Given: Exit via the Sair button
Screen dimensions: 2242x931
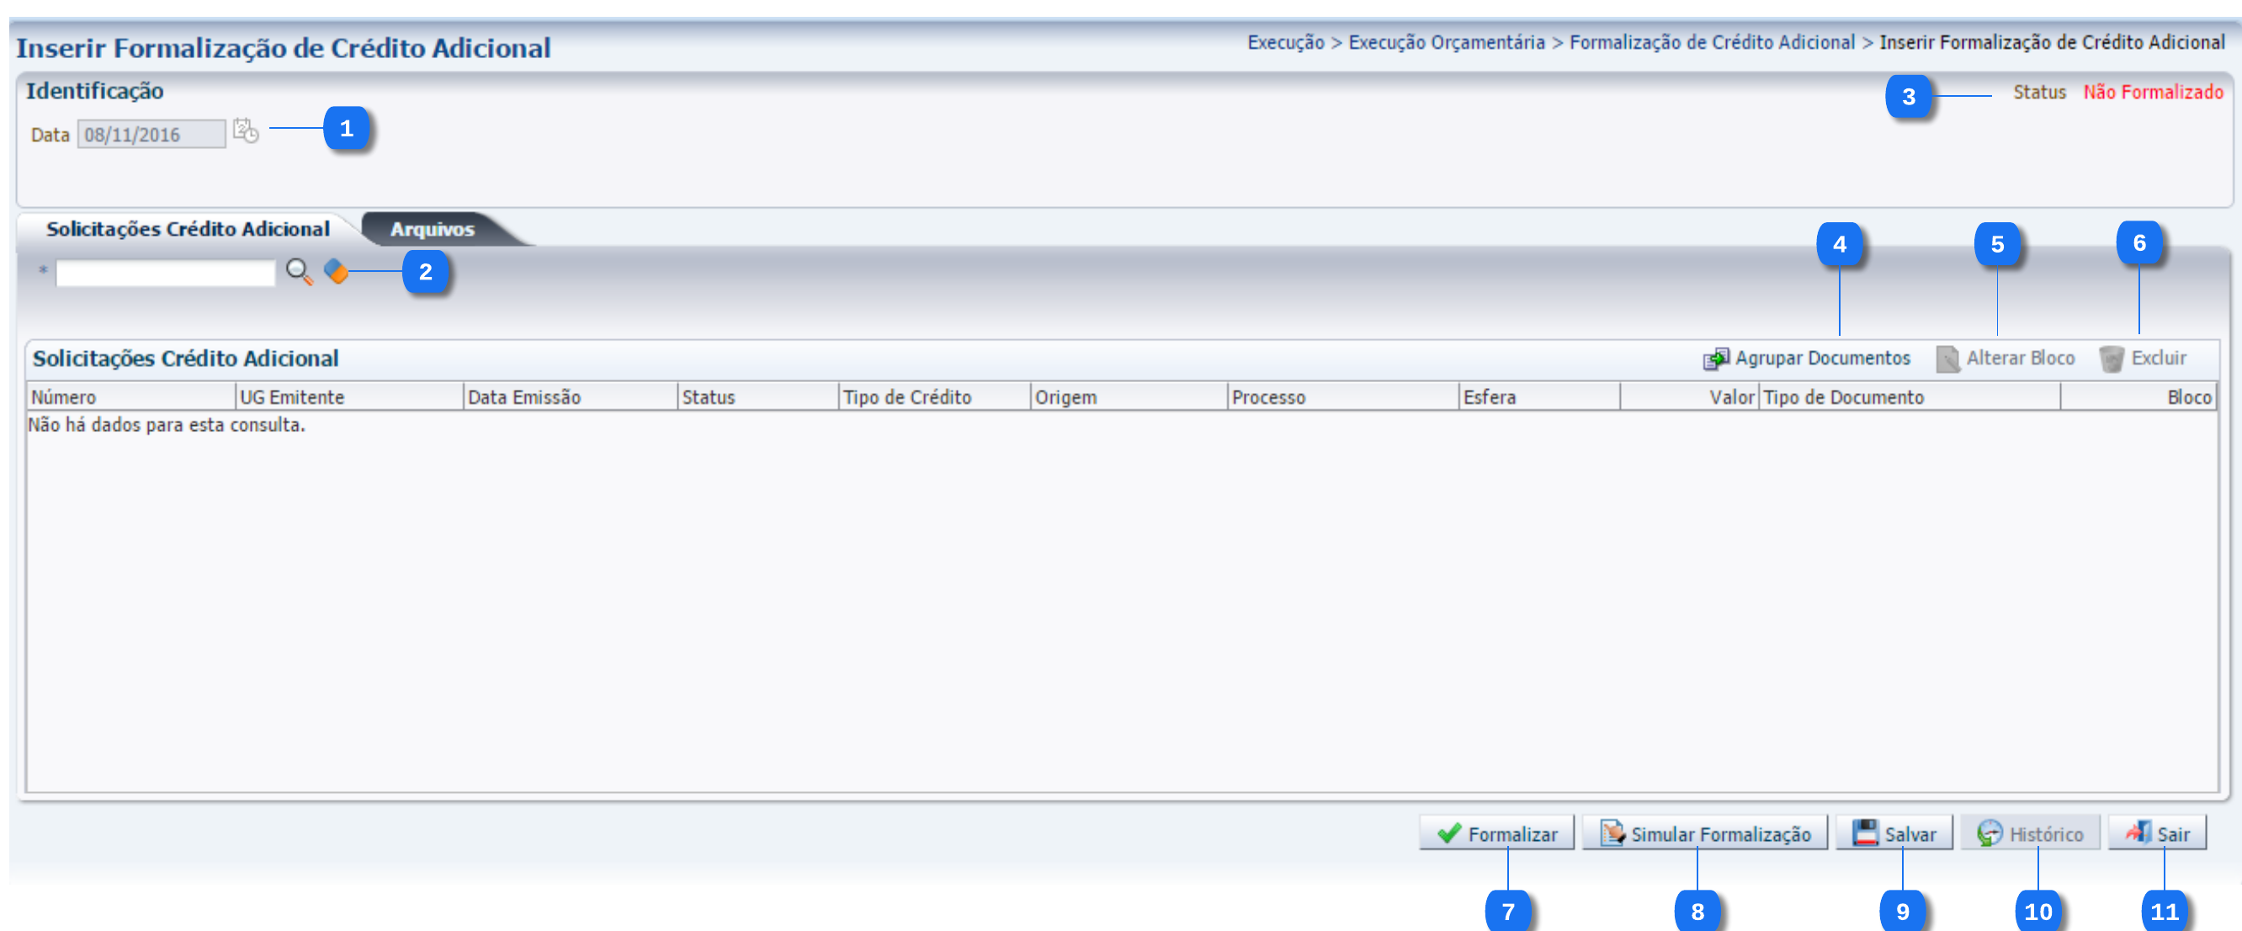Looking at the screenshot, I should (x=2157, y=833).
